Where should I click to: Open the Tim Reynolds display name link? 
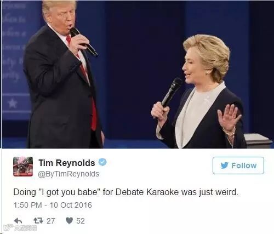(67, 163)
